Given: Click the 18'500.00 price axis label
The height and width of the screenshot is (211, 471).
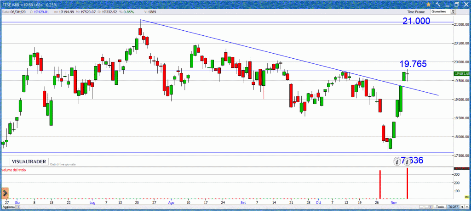Looking at the screenshot, I should coord(462,118).
